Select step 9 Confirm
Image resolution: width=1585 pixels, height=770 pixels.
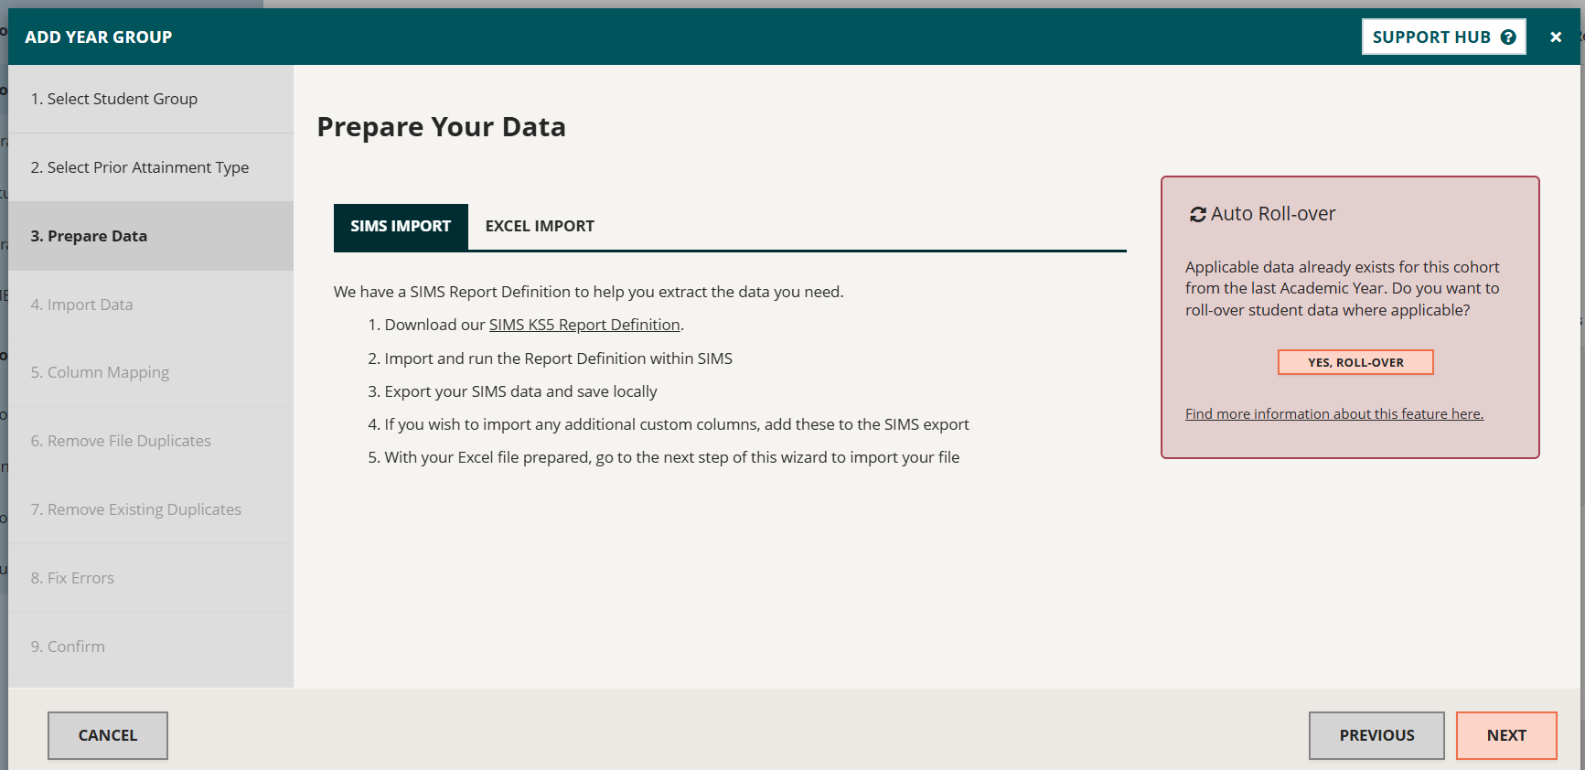point(151,647)
